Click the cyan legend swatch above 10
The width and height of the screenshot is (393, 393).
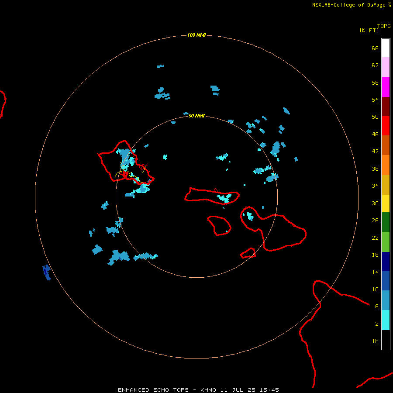pyautogui.click(x=386, y=320)
